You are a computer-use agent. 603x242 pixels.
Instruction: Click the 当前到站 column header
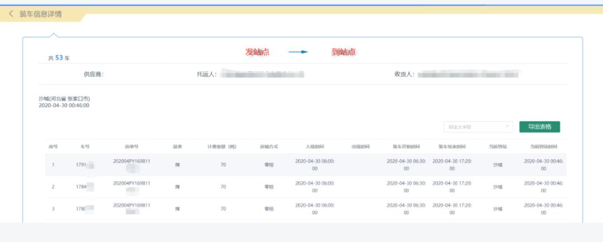click(497, 147)
